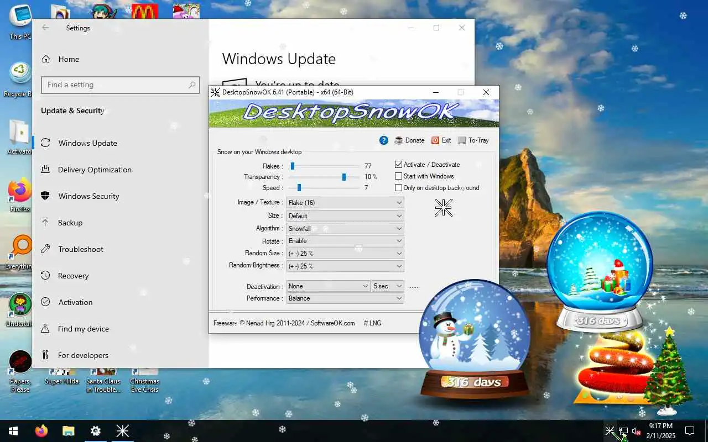Image resolution: width=708 pixels, height=442 pixels.
Task: Click the Find my device icon
Action: click(46, 329)
